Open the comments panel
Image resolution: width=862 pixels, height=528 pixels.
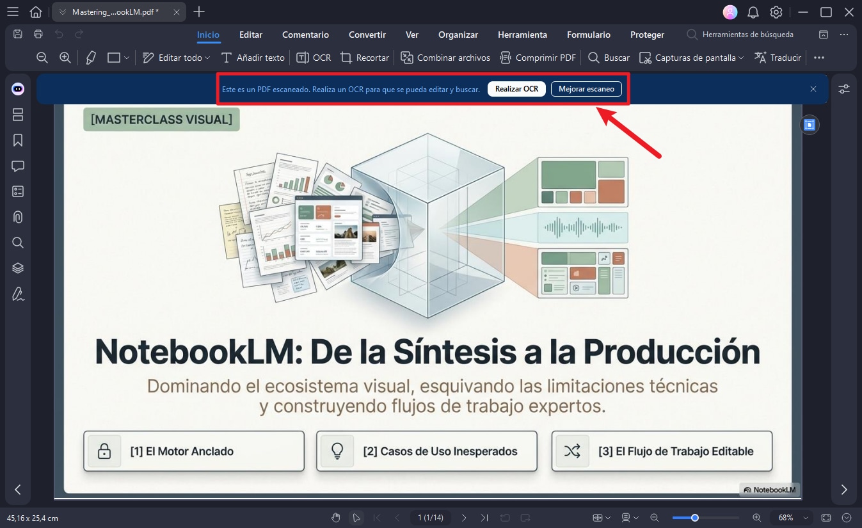18,166
